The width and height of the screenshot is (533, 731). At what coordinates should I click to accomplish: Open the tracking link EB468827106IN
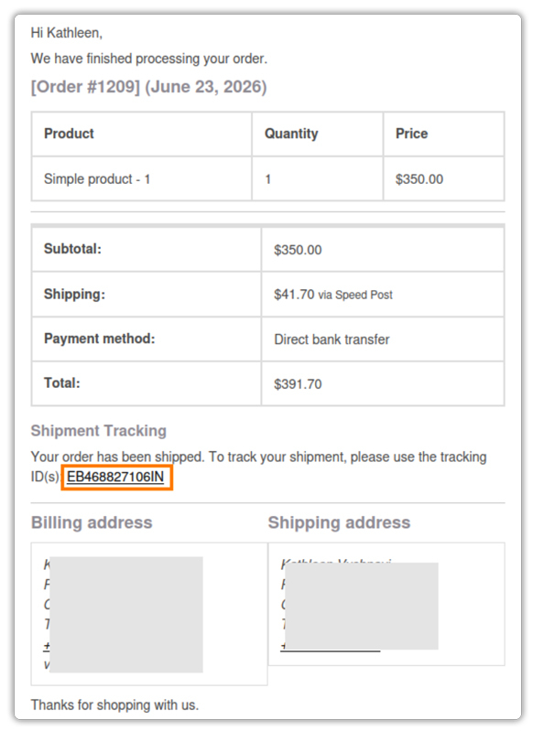(x=115, y=477)
